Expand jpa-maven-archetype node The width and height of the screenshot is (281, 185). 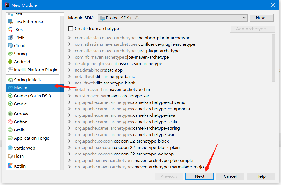pyautogui.click(x=70, y=57)
